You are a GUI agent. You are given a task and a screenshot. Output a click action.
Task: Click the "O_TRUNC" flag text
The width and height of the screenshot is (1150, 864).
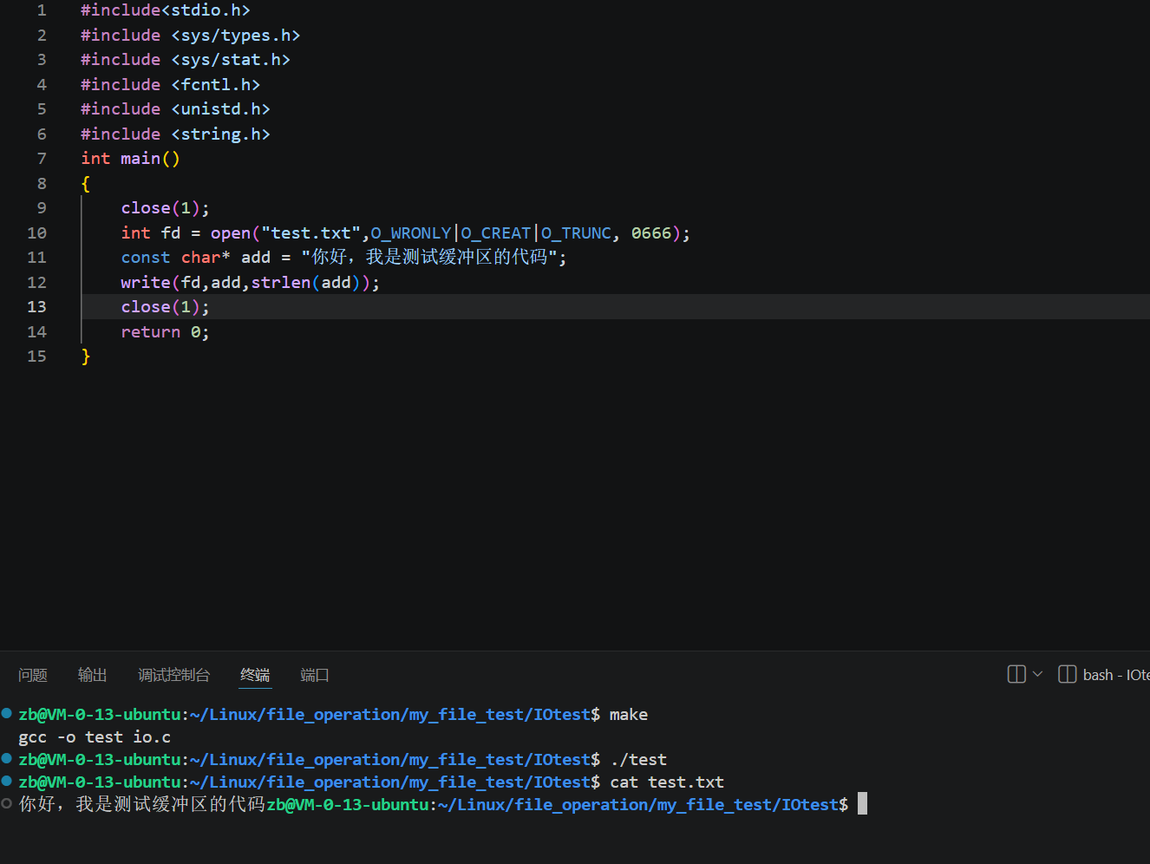[576, 233]
